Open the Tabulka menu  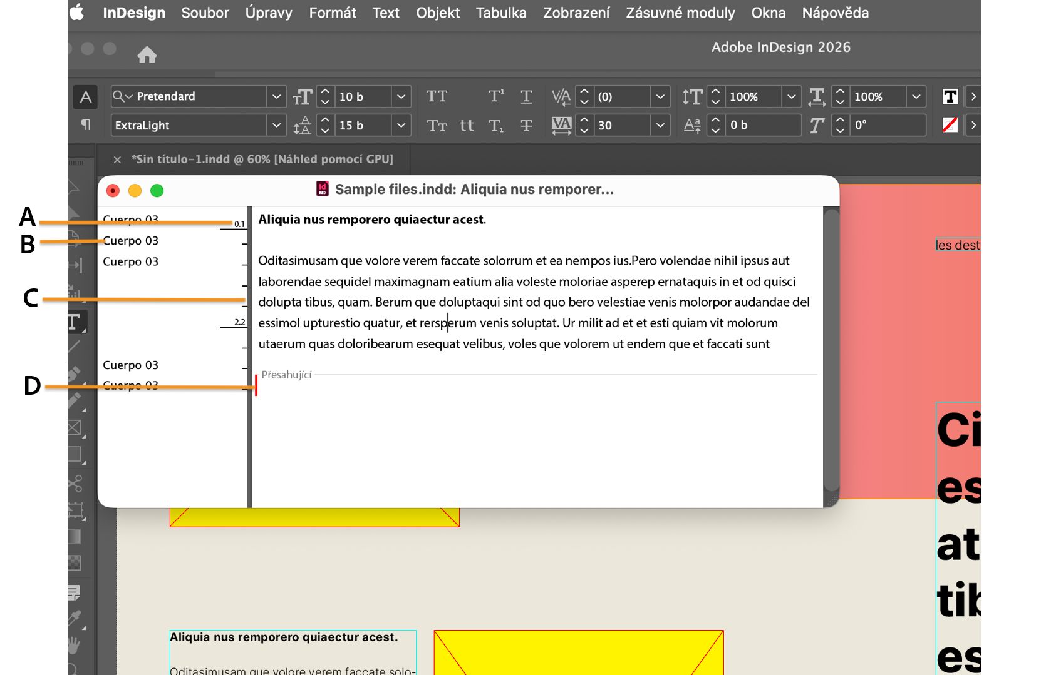(x=501, y=13)
